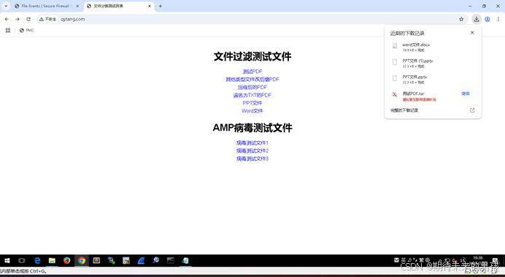
Task: Open the notepad-like app at taskbar end
Action: coord(185,260)
